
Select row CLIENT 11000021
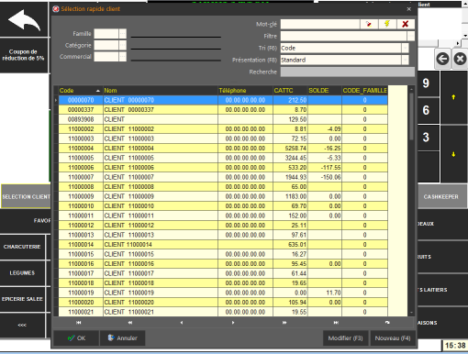pos(223,312)
